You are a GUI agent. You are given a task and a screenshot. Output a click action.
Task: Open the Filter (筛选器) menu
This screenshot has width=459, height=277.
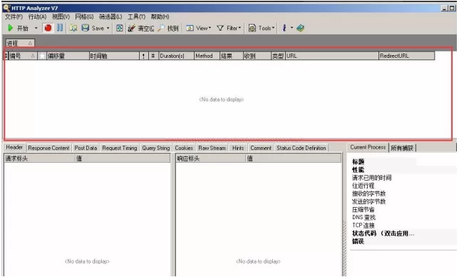[110, 16]
